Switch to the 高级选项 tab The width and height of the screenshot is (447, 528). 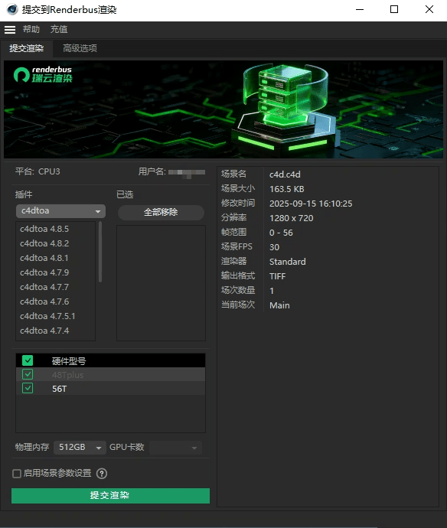(x=80, y=48)
